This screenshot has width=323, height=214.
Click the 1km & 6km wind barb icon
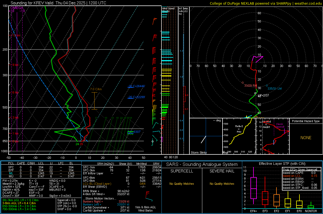click(x=149, y=196)
